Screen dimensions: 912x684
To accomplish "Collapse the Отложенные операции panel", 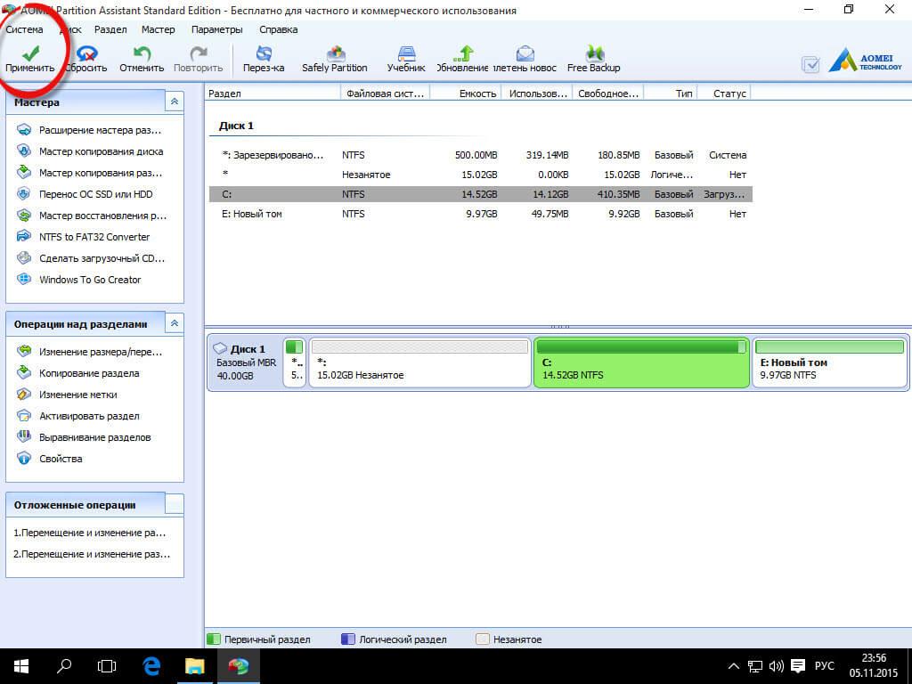I will 174,504.
